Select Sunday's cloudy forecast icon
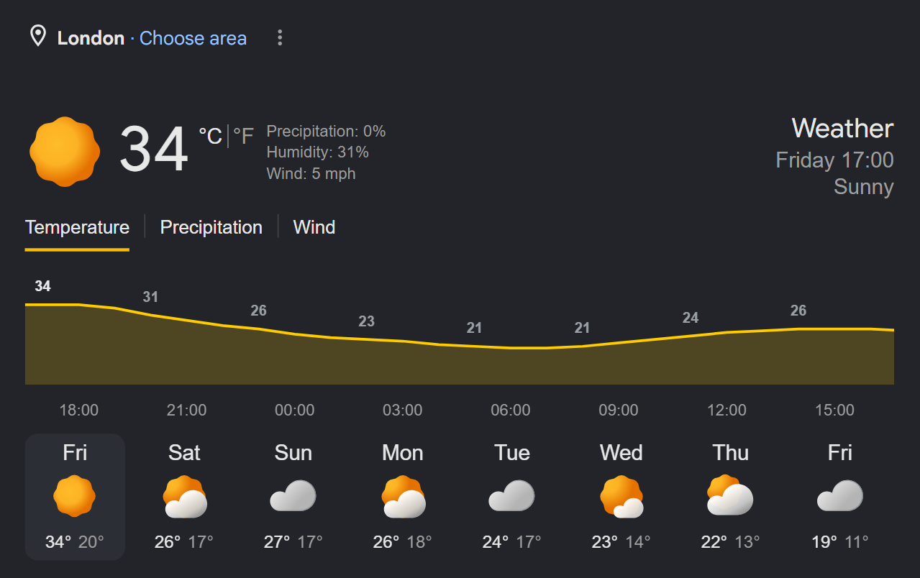Screen dimensions: 920x578 click(293, 496)
